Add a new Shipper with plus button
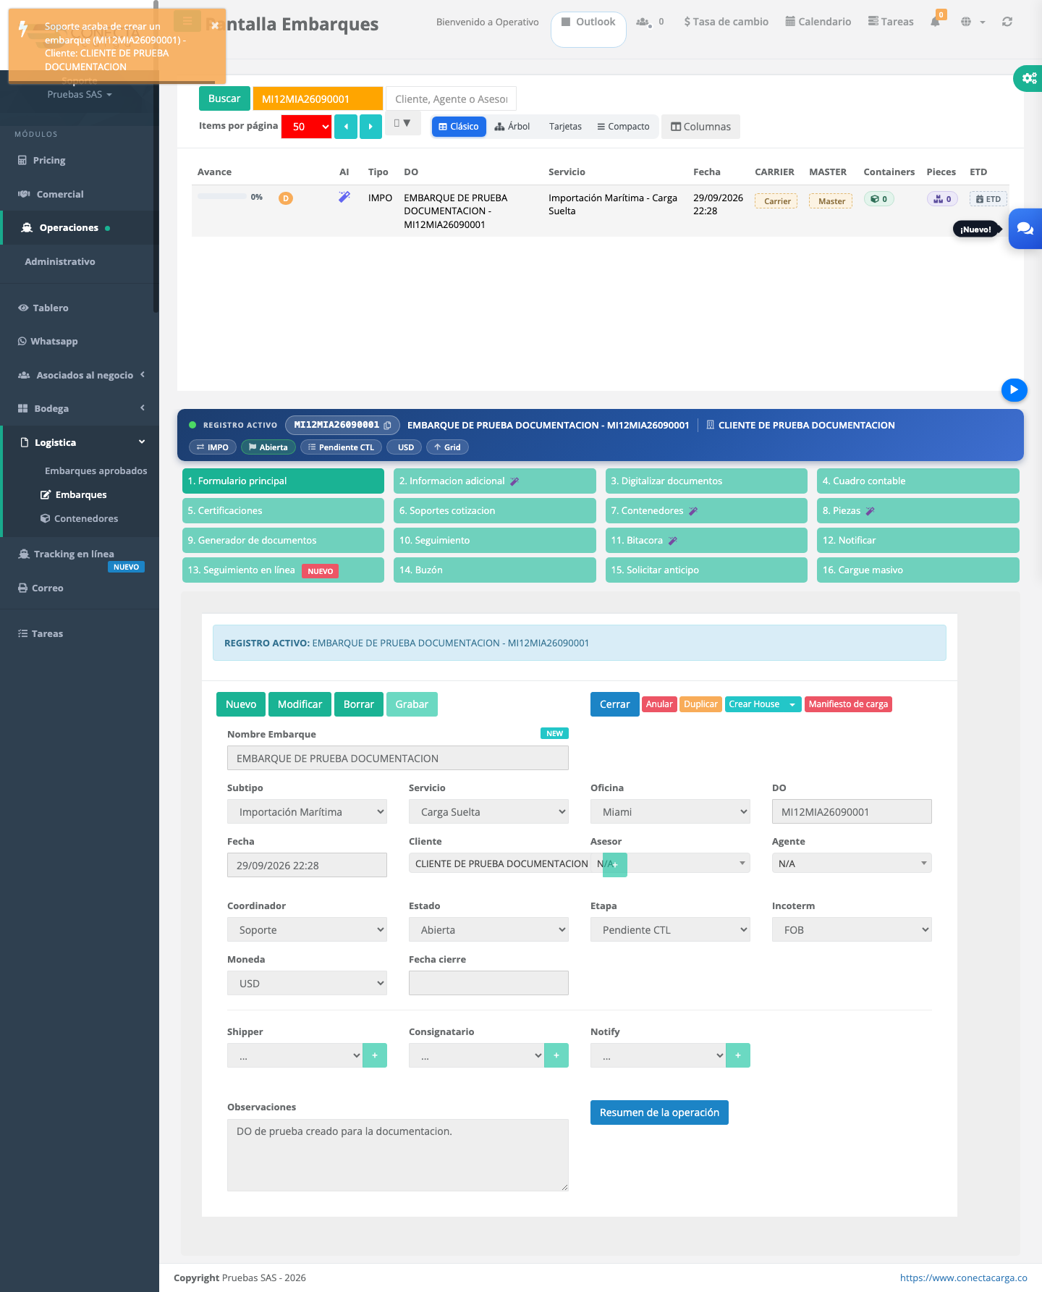Image resolution: width=1042 pixels, height=1292 pixels. (x=375, y=1055)
